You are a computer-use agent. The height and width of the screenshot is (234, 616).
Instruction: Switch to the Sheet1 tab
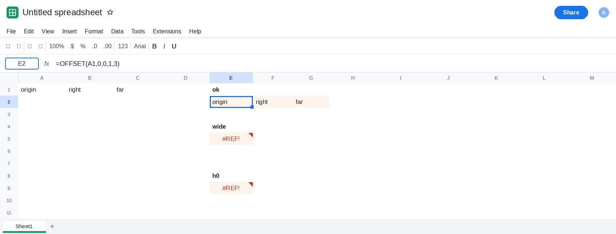24,226
